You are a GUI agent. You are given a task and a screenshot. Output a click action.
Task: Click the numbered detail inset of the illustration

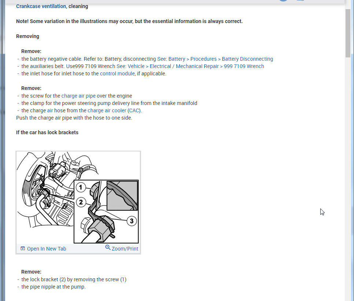pos(106,211)
